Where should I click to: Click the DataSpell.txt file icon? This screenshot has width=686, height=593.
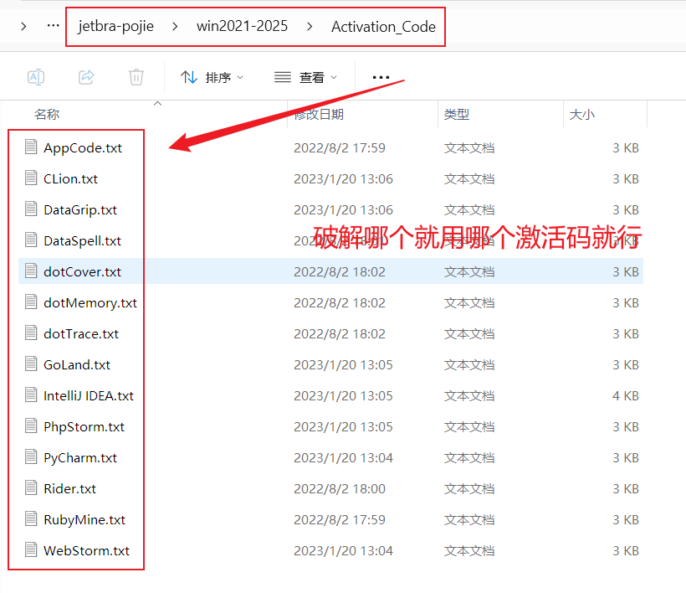(31, 240)
